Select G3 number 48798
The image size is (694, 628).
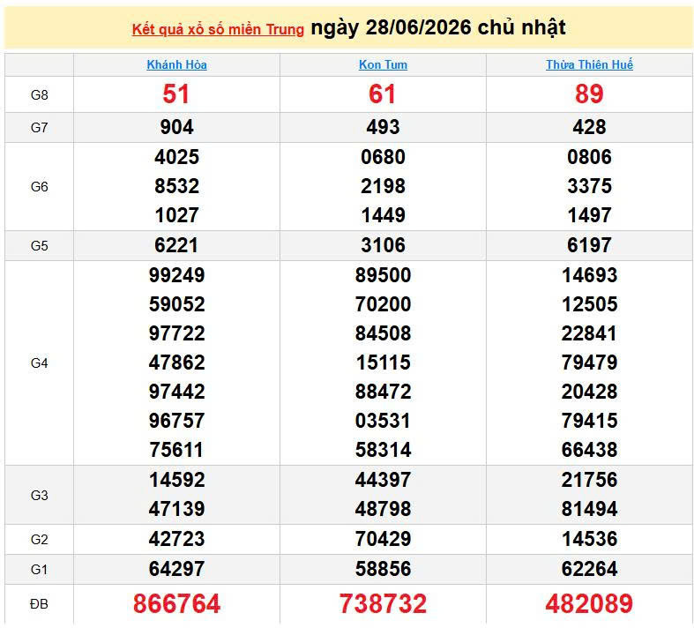pyautogui.click(x=383, y=510)
